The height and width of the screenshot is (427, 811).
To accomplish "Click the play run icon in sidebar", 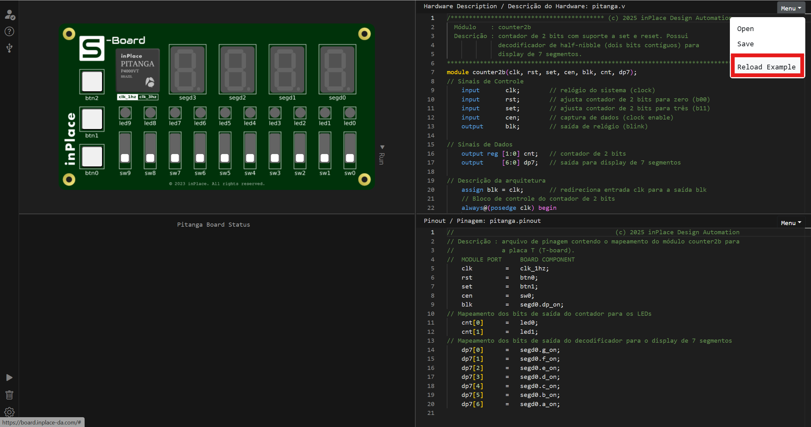I will coord(10,378).
